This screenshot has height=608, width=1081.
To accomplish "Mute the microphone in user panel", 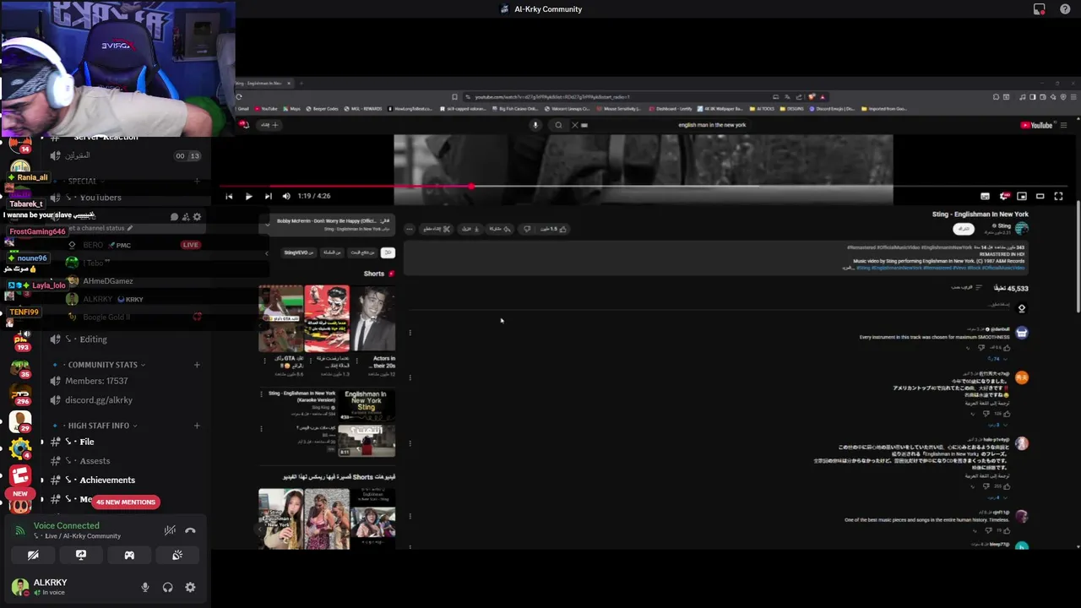I will click(x=145, y=588).
